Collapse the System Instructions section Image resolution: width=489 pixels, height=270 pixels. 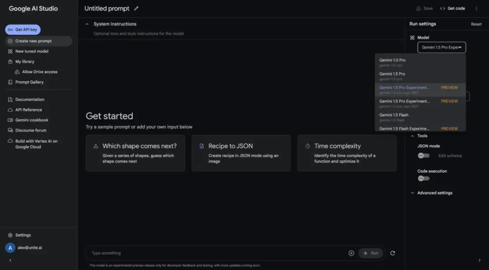pyautogui.click(x=87, y=24)
